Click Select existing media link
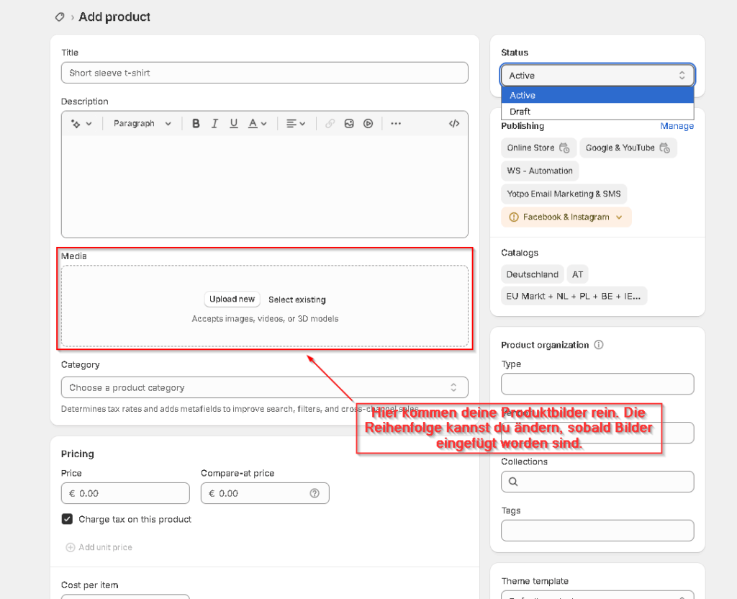This screenshot has height=599, width=737. tap(297, 299)
